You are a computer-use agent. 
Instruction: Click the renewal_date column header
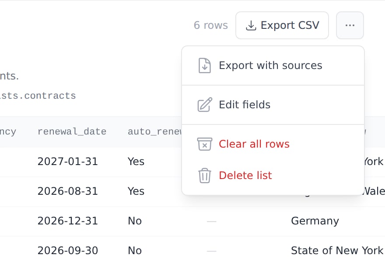point(72,131)
